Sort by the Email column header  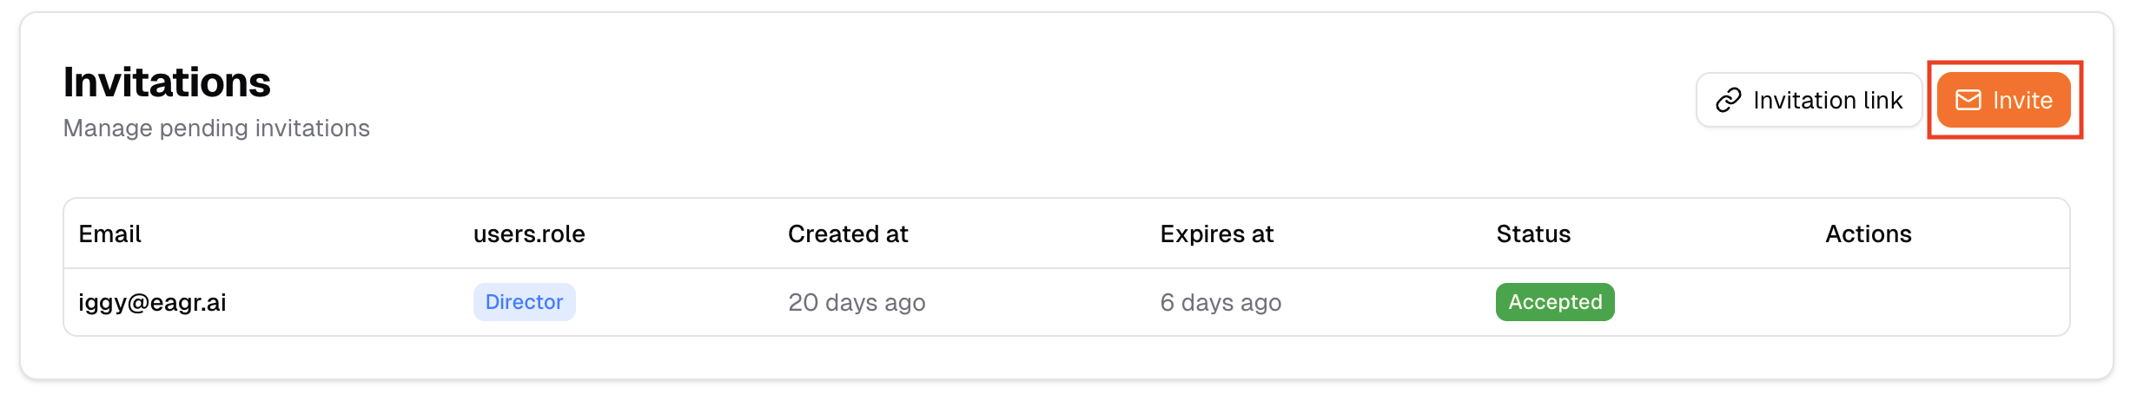pos(109,234)
